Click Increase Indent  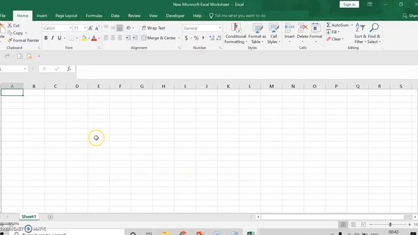click(x=135, y=38)
